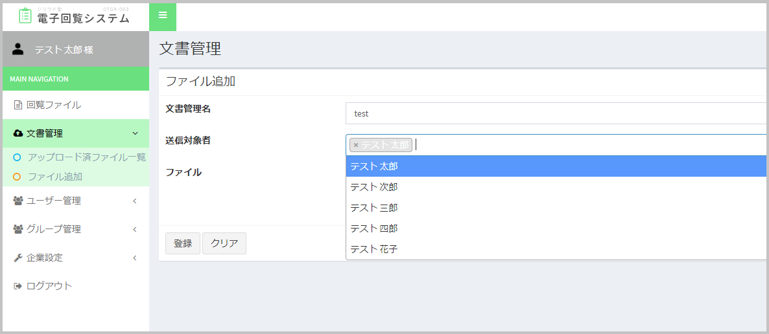Collapse the 文書管理 menu chevron
The height and width of the screenshot is (334, 769).
tap(135, 133)
